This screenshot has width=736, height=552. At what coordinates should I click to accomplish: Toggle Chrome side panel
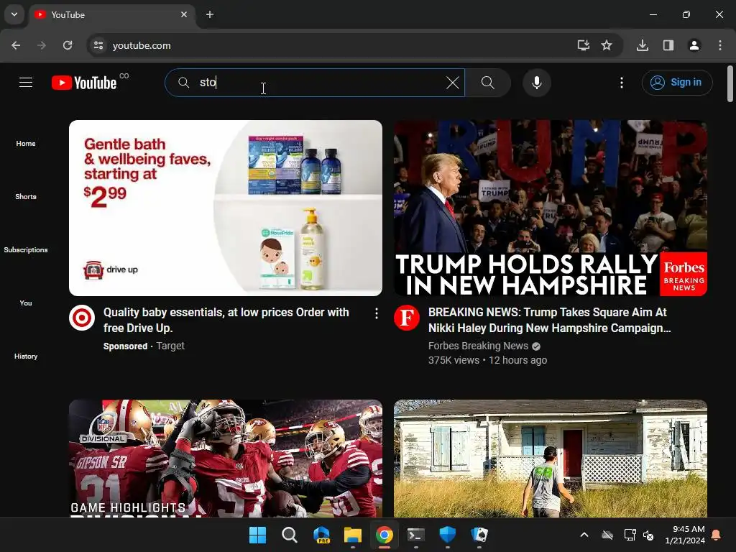pyautogui.click(x=668, y=45)
